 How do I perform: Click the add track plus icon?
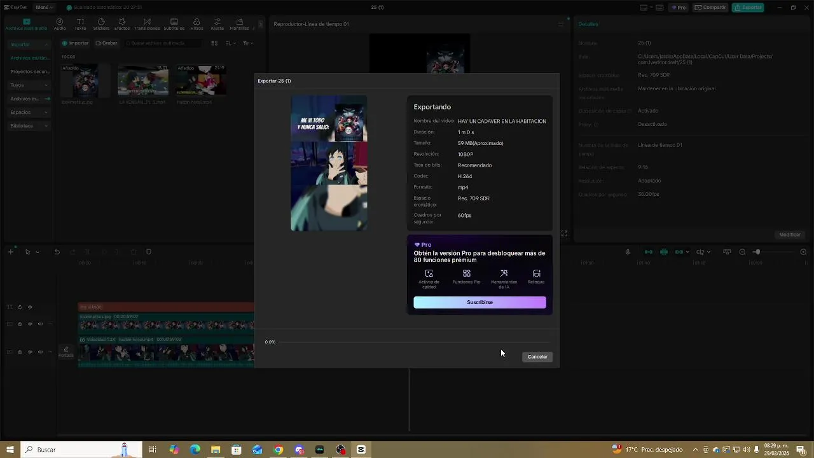(10, 252)
